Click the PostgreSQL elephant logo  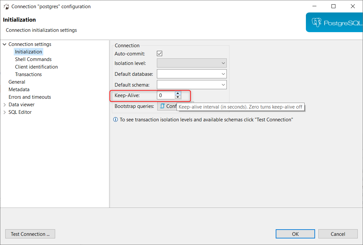[x=316, y=22]
